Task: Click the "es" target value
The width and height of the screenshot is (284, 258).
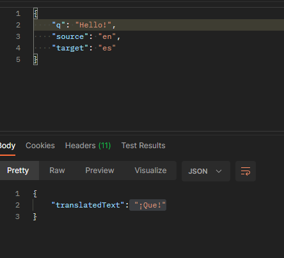Action: pos(107,48)
